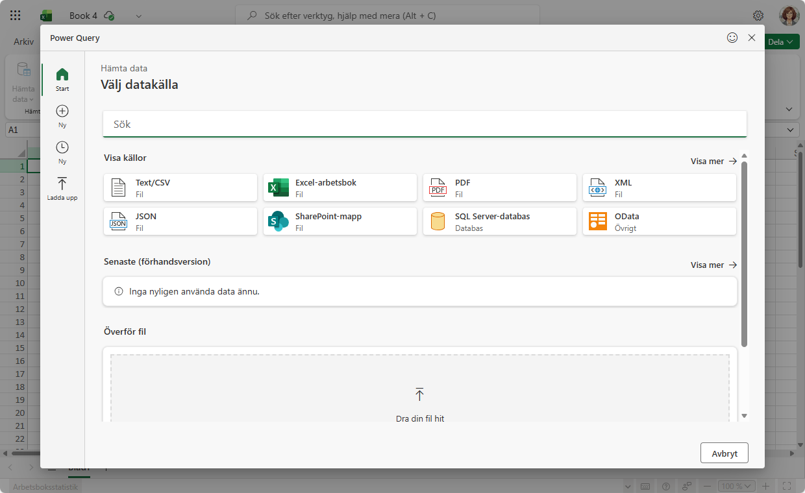Select the JSON file source
This screenshot has width=805, height=493.
coord(180,222)
